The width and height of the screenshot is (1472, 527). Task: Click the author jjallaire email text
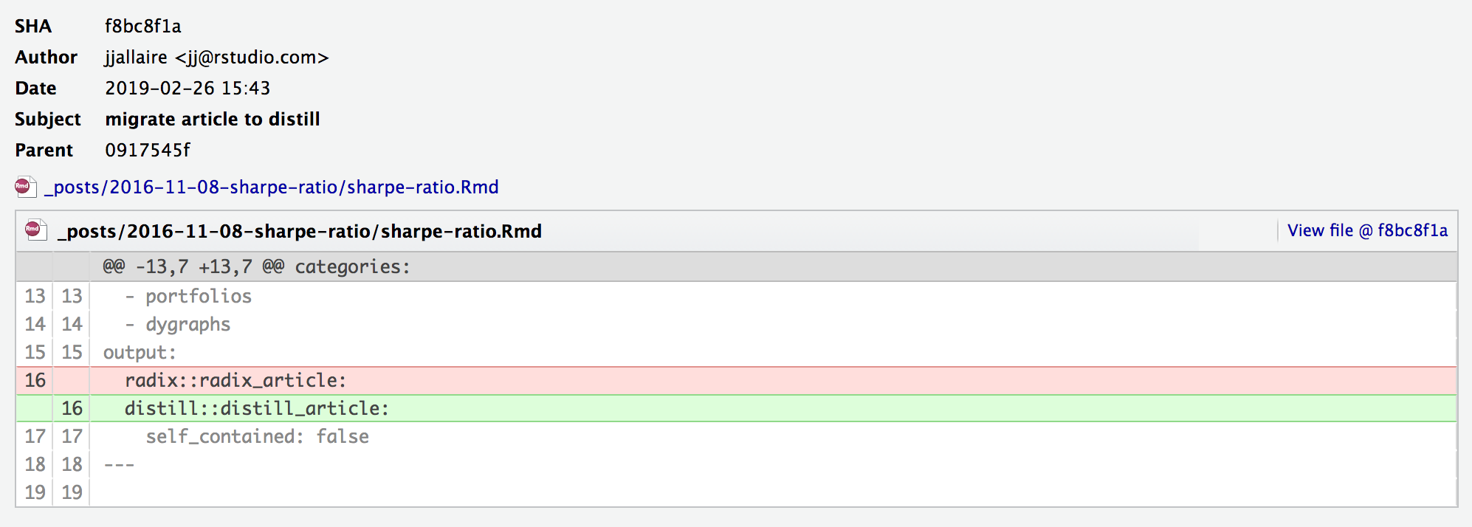(216, 58)
